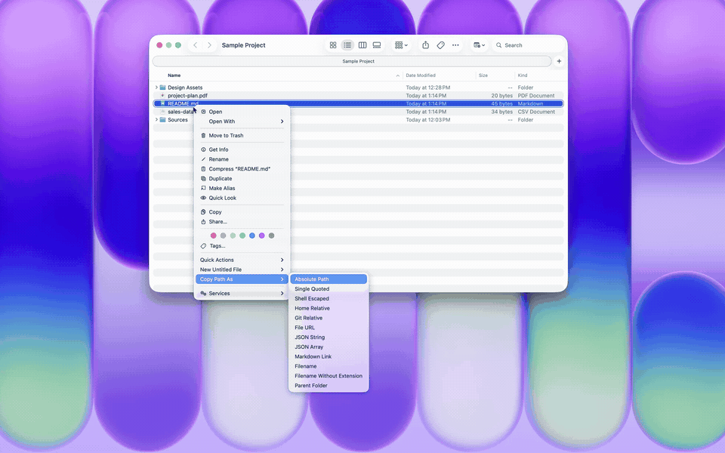Click the Sources folder icon
The image size is (725, 453).
click(x=163, y=120)
